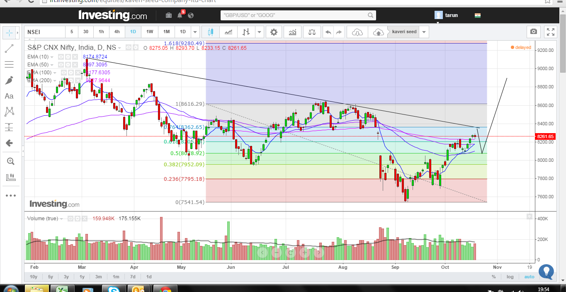
Task: Set the date range to 10y
Action: click(34, 277)
